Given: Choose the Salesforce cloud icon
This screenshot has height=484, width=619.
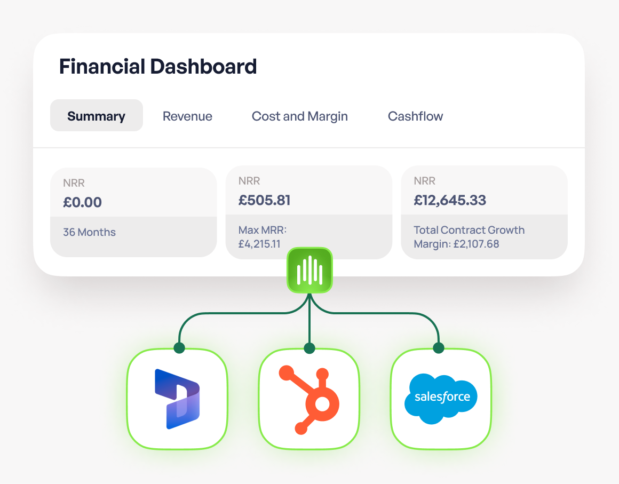Looking at the screenshot, I should 441,399.
